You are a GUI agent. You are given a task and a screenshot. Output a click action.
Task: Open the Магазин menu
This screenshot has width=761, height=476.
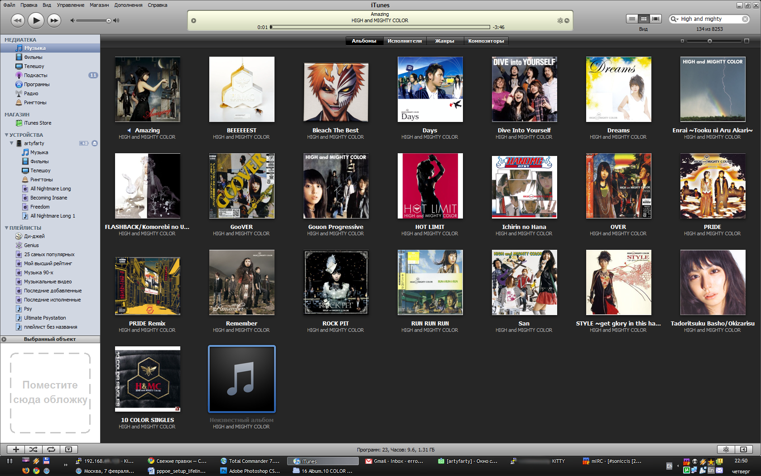pos(99,5)
